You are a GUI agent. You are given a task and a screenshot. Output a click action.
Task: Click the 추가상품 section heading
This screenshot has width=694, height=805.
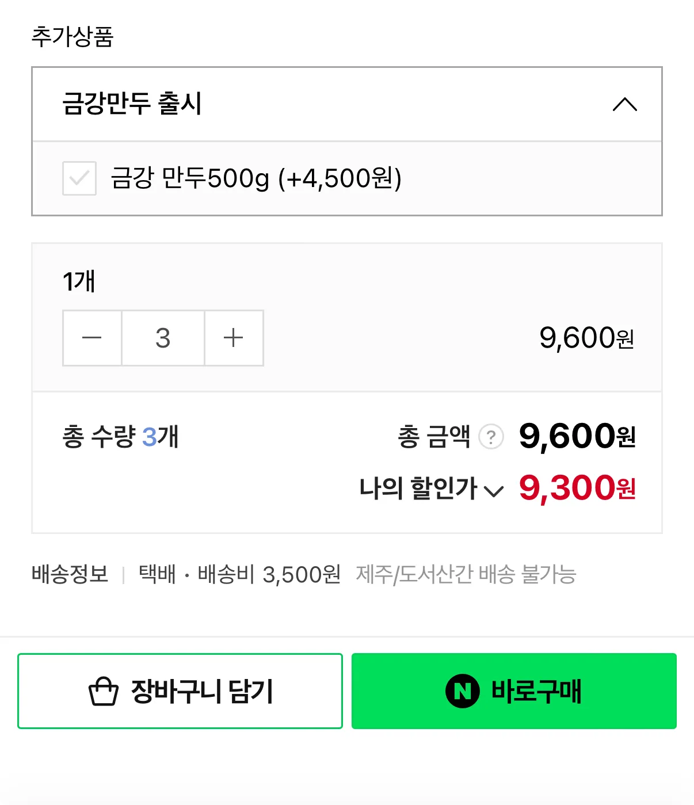tap(73, 37)
